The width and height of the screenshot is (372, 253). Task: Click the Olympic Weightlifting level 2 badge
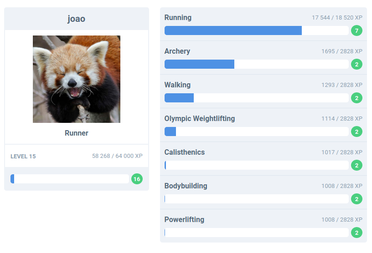click(356, 132)
